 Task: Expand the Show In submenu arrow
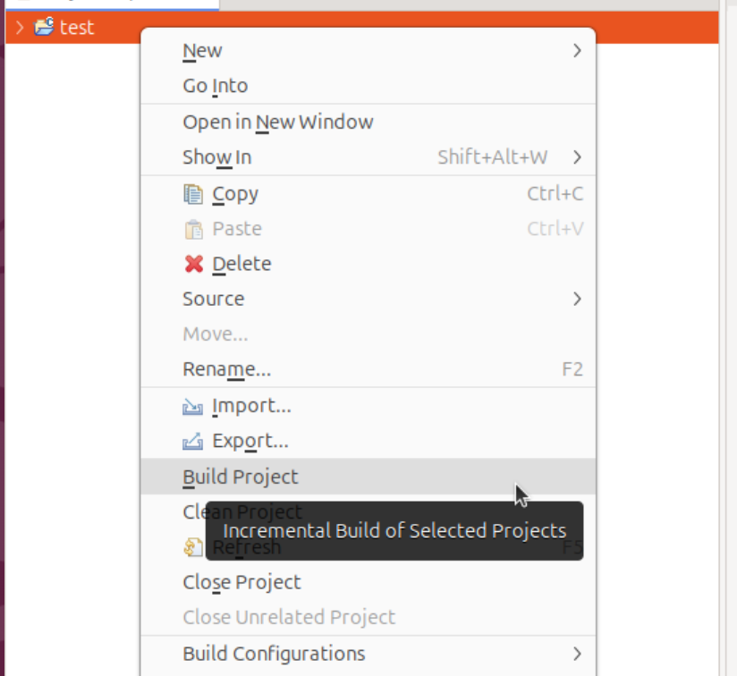(x=577, y=157)
